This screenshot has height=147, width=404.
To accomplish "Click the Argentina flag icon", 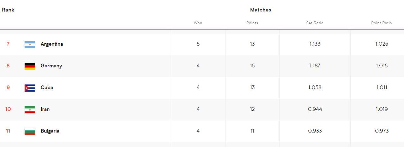I will (x=30, y=44).
